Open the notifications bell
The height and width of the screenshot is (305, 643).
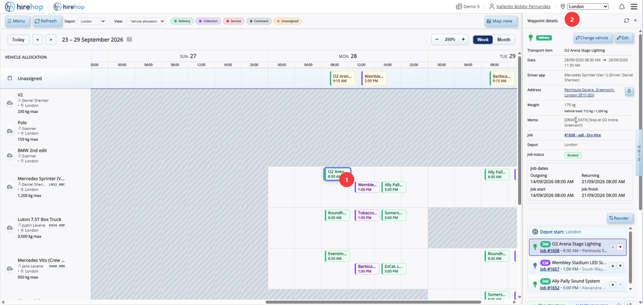point(622,6)
